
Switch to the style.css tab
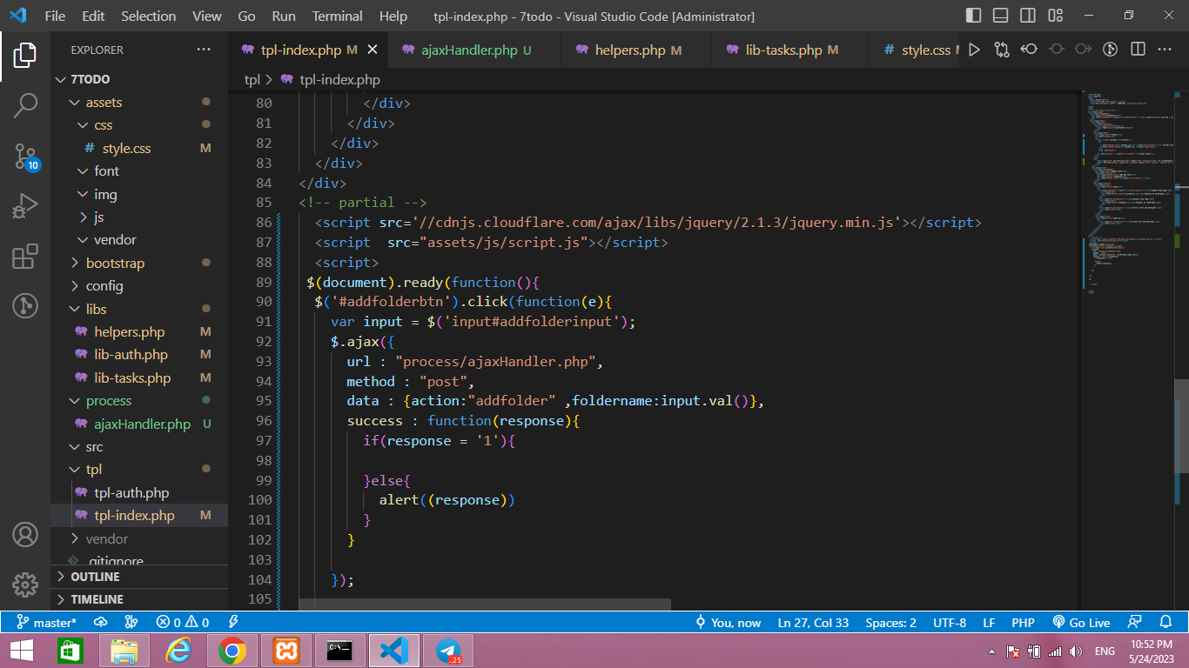click(x=914, y=50)
